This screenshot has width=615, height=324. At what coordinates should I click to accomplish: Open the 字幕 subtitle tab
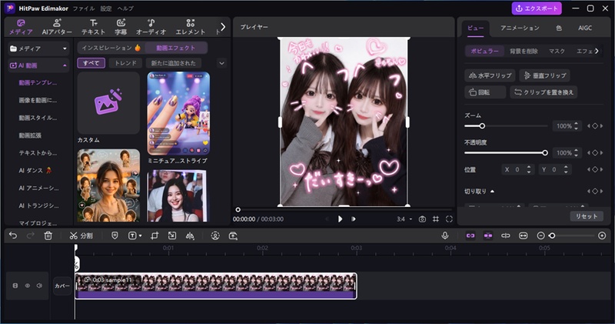tap(121, 27)
